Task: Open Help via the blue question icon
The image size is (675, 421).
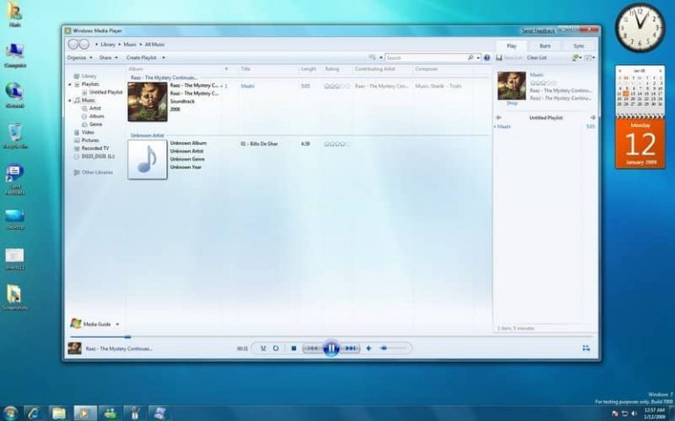Action: click(487, 58)
